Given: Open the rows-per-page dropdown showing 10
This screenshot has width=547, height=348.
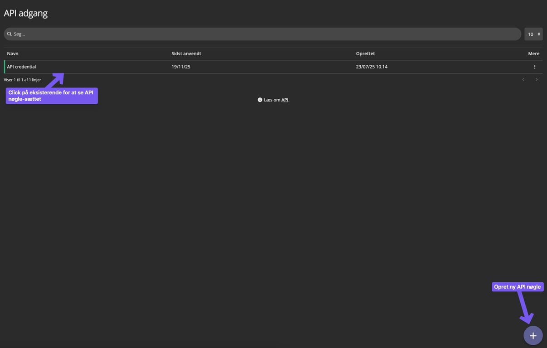Looking at the screenshot, I should click(x=533, y=34).
